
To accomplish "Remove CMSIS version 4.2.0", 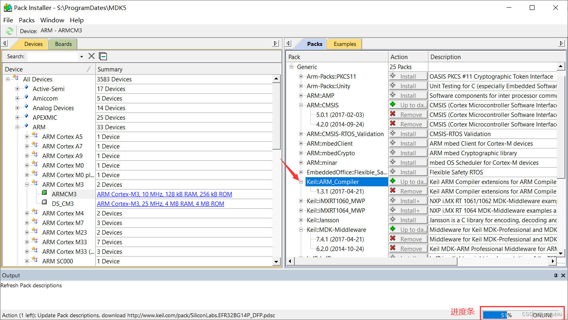I will coord(408,124).
